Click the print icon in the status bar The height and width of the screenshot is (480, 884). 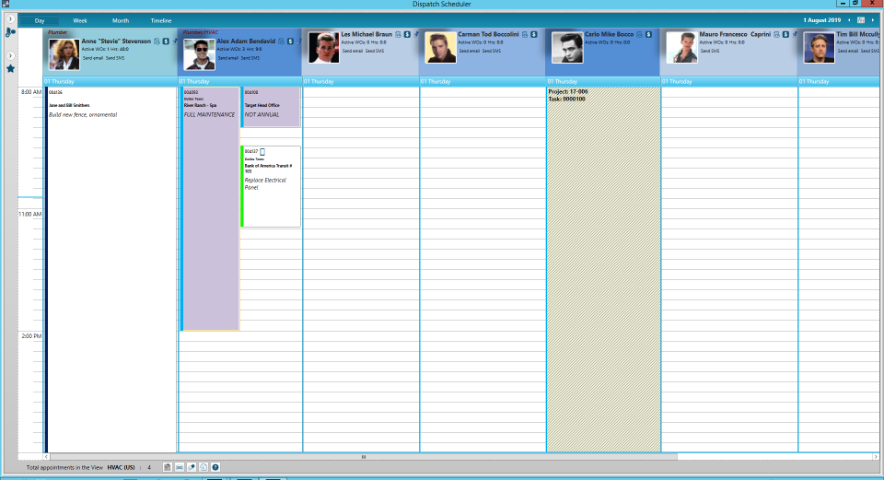click(180, 468)
